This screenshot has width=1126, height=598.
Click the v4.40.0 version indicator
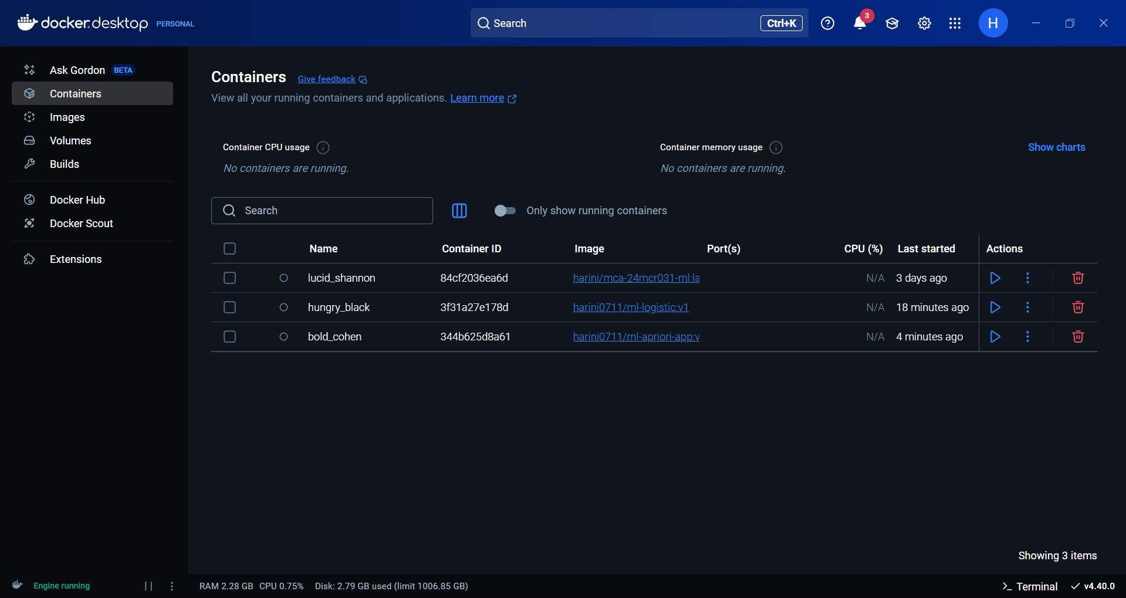tap(1093, 586)
